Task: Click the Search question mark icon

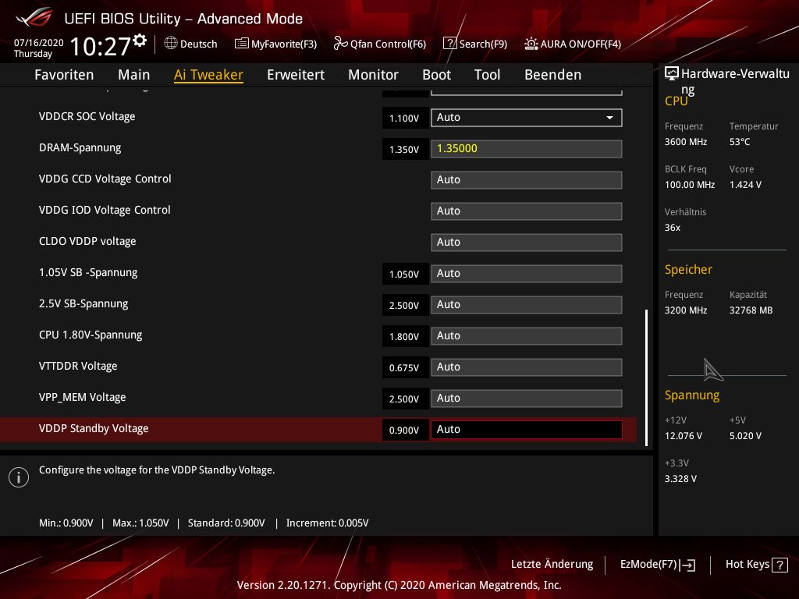Action: (x=450, y=44)
